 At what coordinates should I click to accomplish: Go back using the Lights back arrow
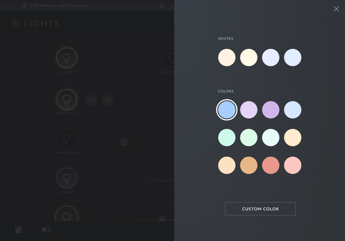[x=15, y=23]
